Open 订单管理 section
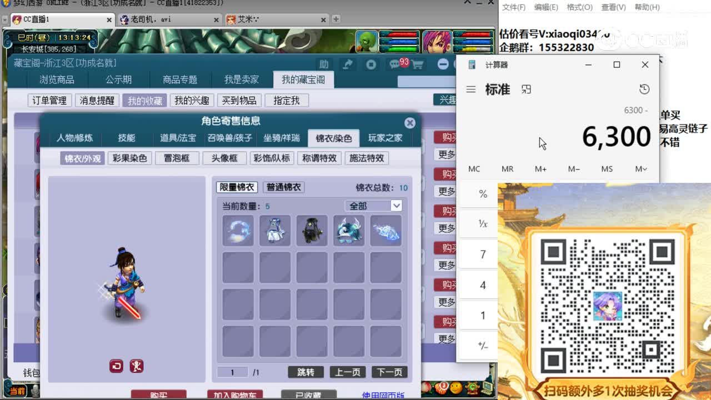711x400 pixels. (49, 101)
